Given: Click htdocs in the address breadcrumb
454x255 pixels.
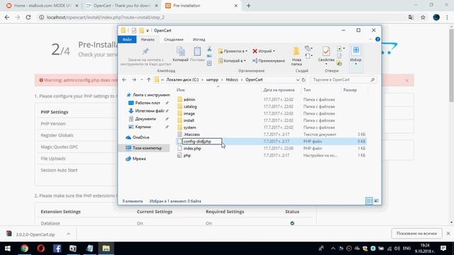Looking at the screenshot, I should 232,79.
